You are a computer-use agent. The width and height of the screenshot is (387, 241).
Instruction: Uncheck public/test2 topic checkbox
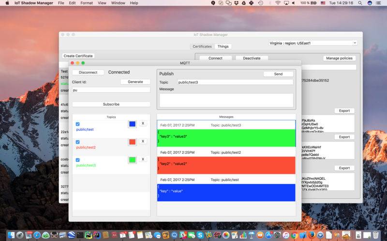coord(78,142)
